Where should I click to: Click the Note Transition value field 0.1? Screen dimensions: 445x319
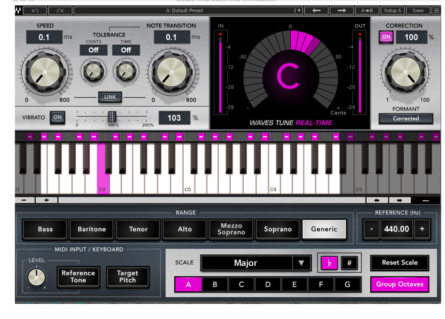point(172,37)
